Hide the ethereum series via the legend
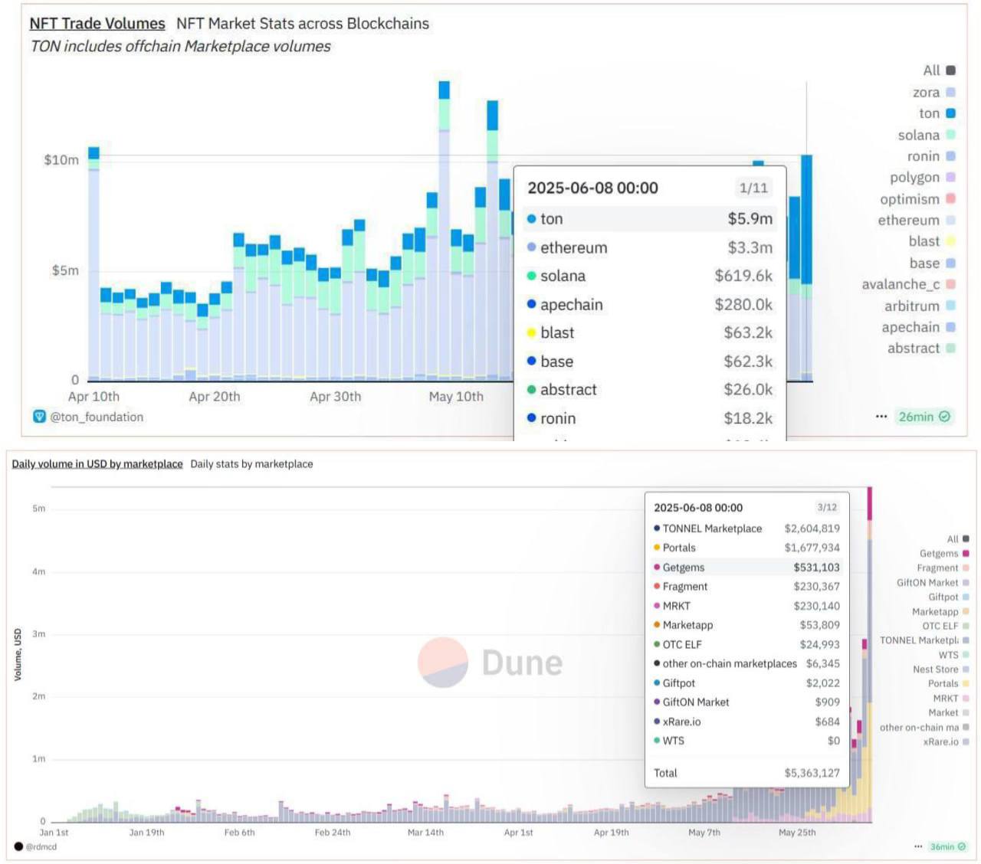 tap(917, 220)
